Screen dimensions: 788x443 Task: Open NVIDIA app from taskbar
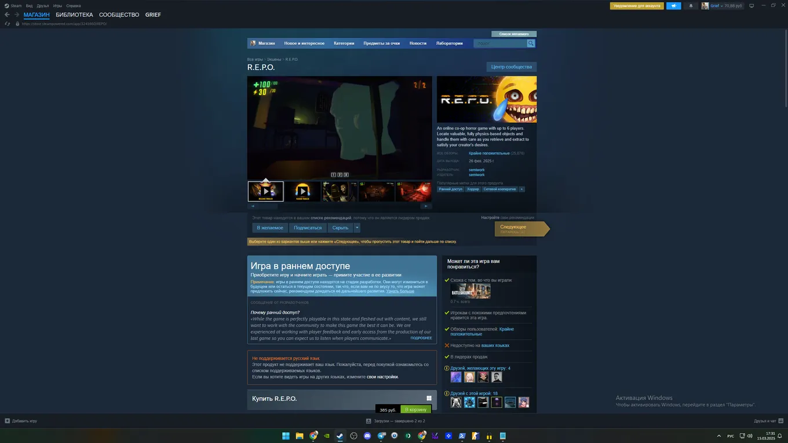(327, 435)
